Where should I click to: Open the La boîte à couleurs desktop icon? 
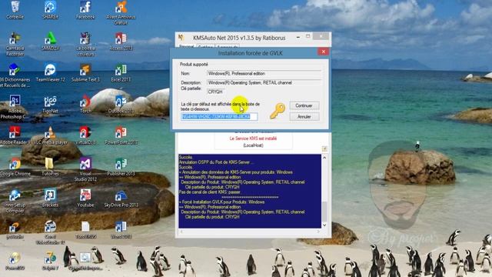click(85, 44)
